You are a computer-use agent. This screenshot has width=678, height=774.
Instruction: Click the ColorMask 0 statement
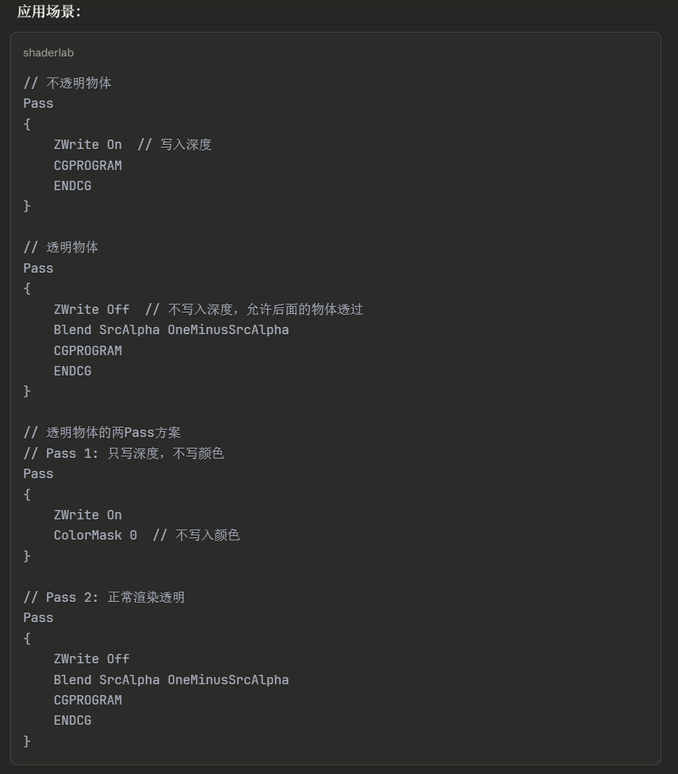95,535
